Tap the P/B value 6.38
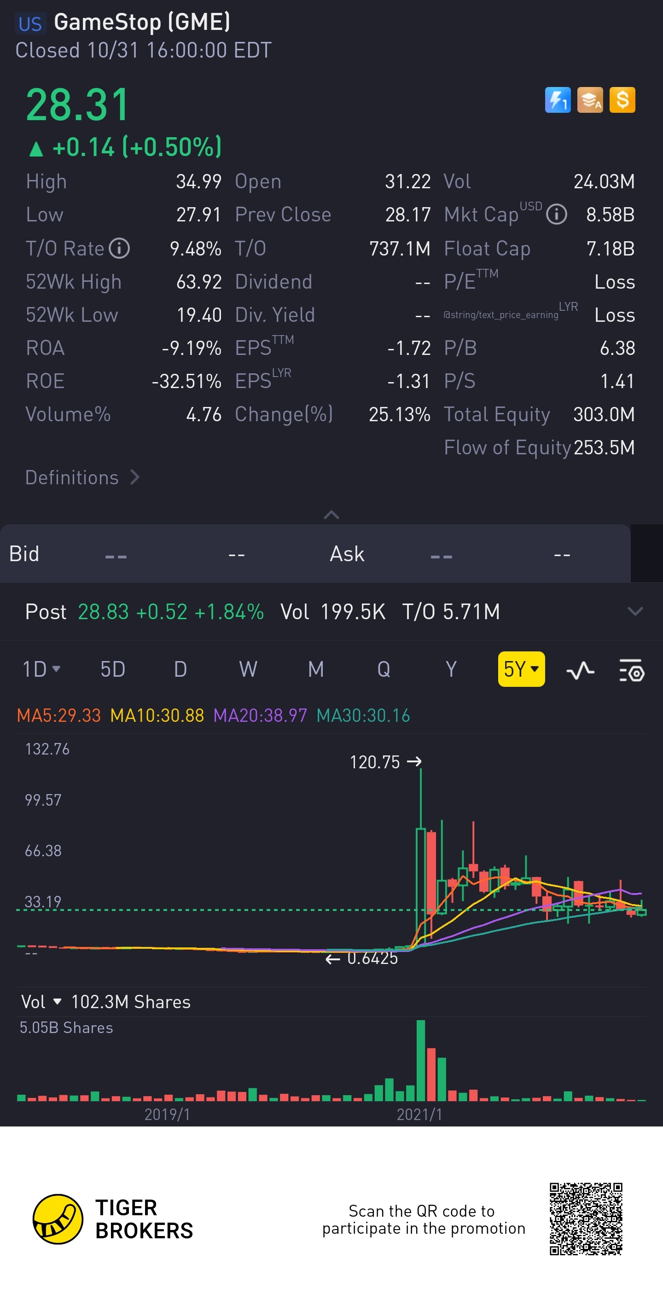This screenshot has width=663, height=1312. (x=617, y=348)
